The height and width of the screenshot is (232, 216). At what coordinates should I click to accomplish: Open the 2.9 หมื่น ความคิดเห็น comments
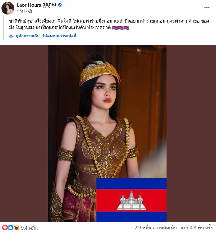[x=155, y=228]
